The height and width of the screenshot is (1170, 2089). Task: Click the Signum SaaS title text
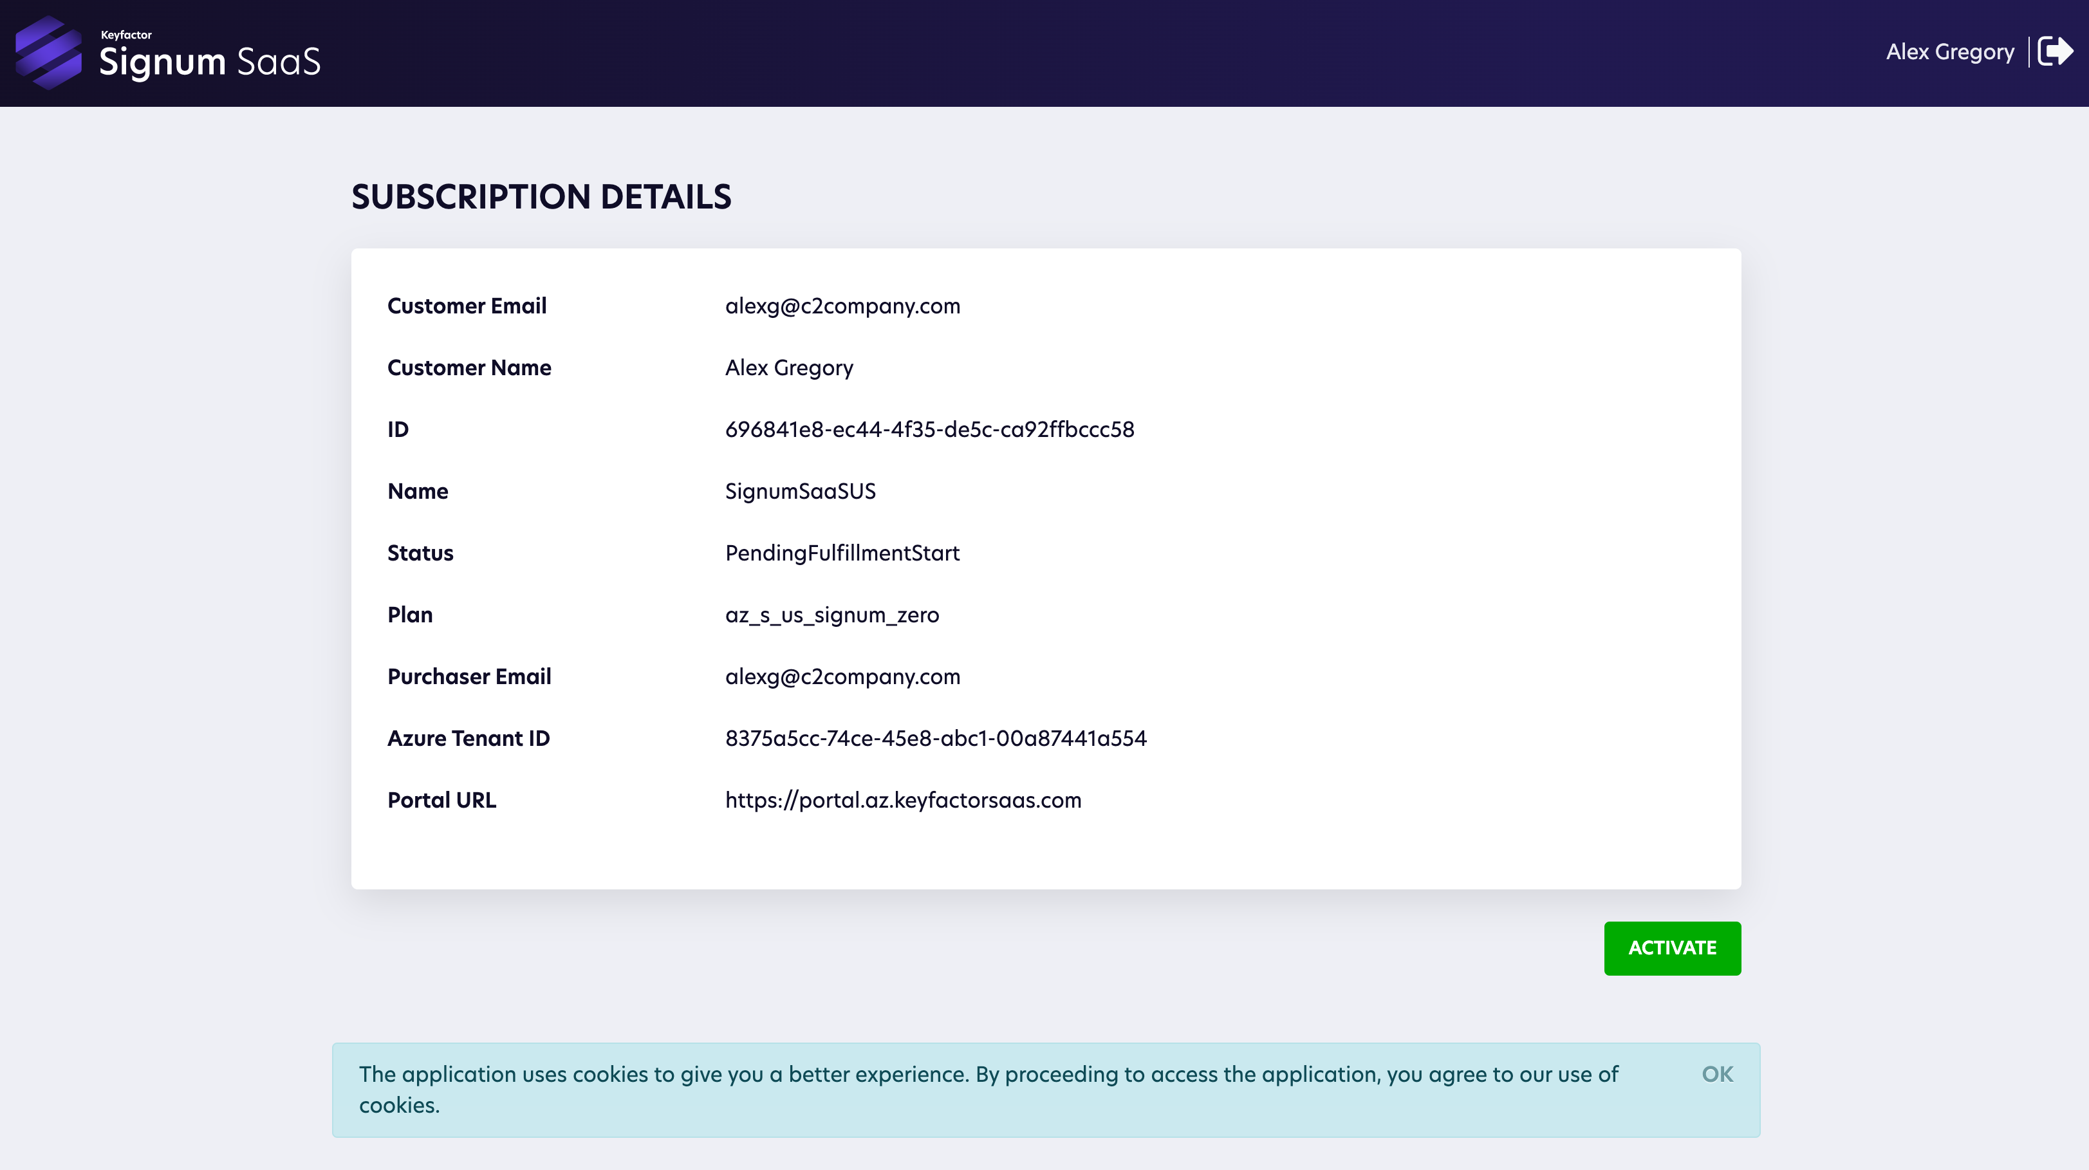(x=209, y=62)
